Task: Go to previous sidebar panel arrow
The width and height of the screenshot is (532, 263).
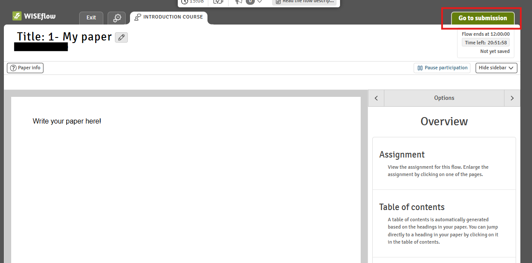Action: click(376, 98)
